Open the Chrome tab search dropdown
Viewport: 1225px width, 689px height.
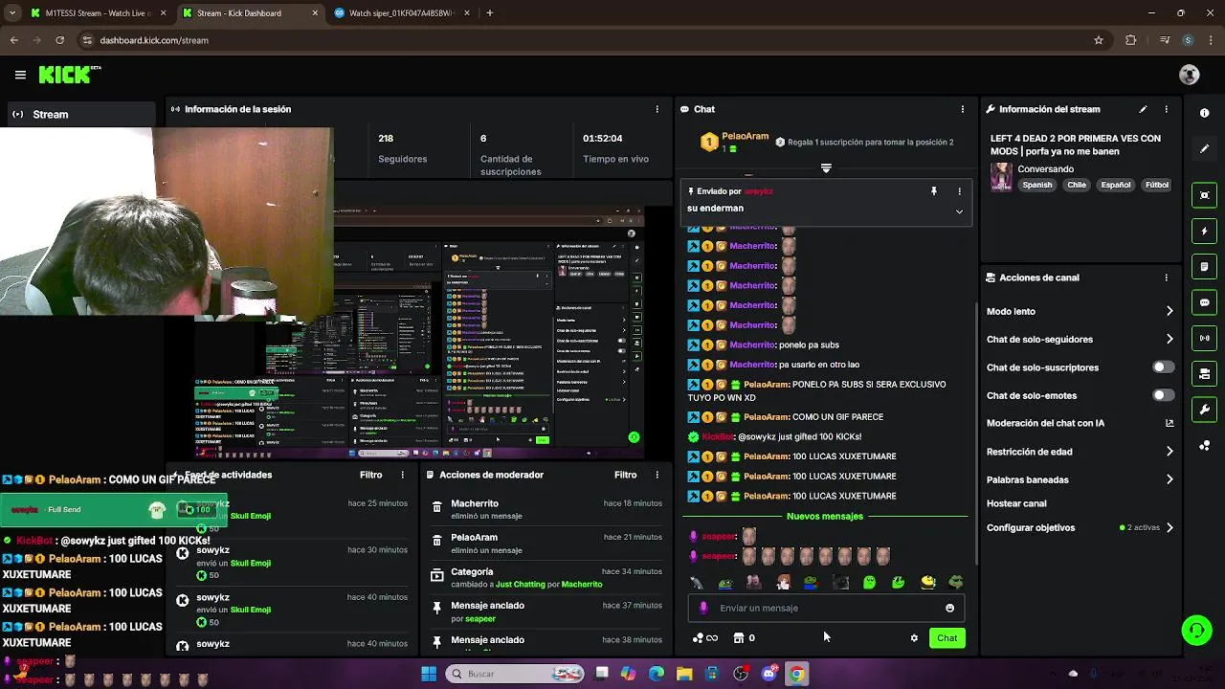(12, 13)
